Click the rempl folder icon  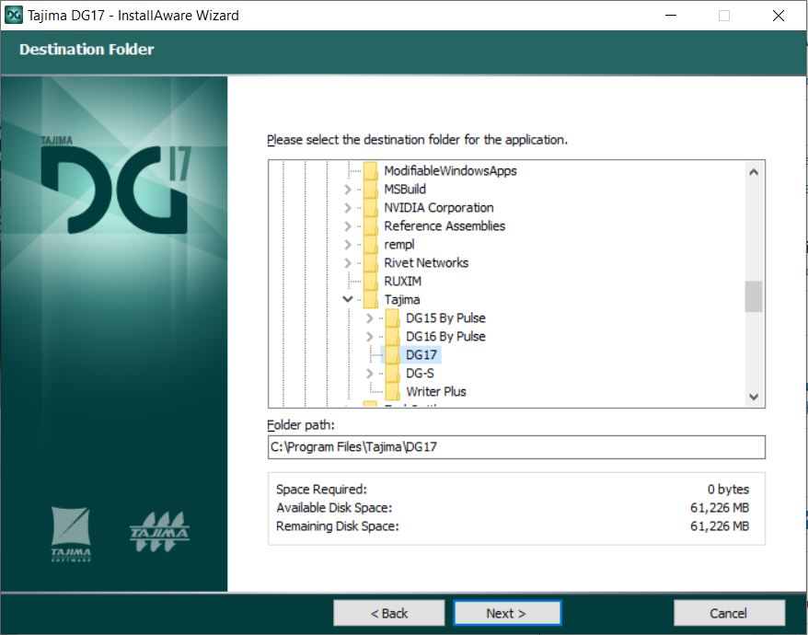point(371,244)
